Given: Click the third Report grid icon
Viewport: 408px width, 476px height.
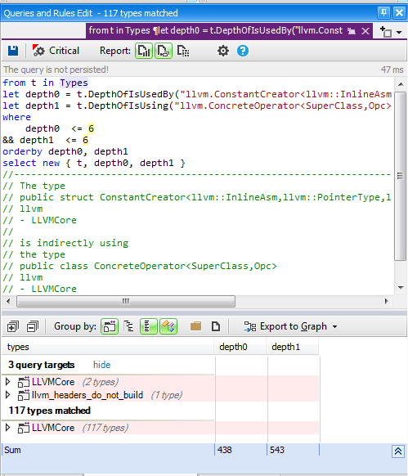Looking at the screenshot, I should tap(183, 51).
